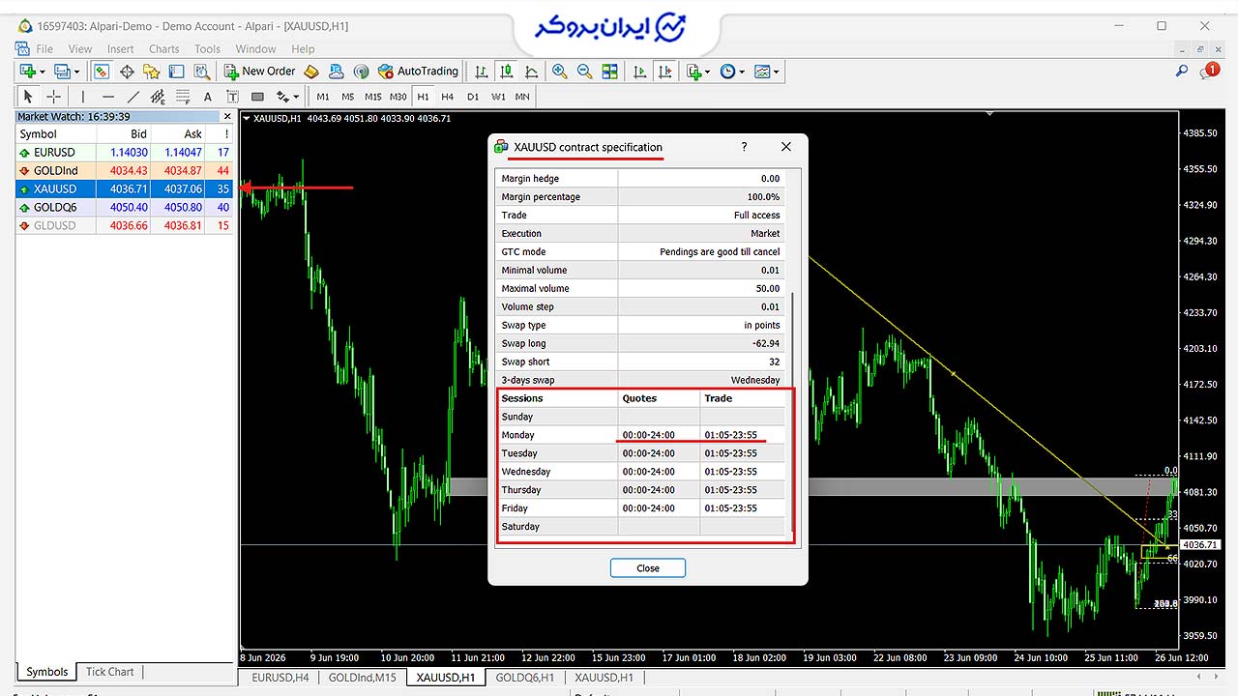Image resolution: width=1238 pixels, height=696 pixels.
Task: Open the Charts menu
Action: (163, 48)
